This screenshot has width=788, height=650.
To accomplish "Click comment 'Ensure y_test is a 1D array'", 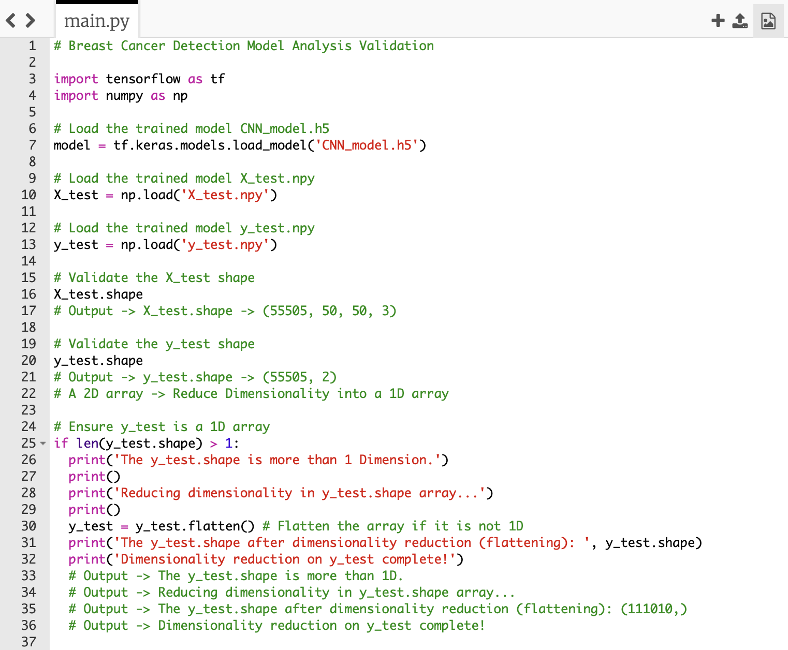I will click(162, 427).
